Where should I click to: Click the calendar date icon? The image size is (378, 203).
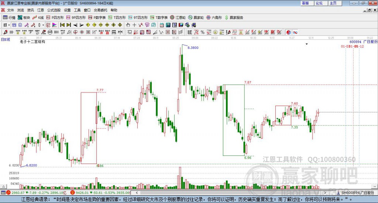click(162, 25)
